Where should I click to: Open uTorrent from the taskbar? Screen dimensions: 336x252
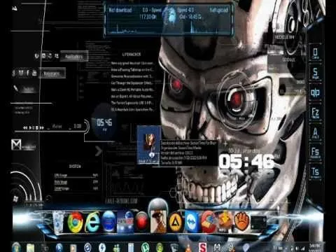tap(146, 248)
